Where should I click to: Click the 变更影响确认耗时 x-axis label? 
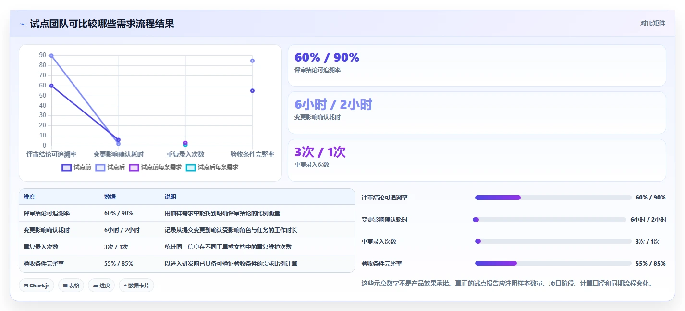point(118,154)
